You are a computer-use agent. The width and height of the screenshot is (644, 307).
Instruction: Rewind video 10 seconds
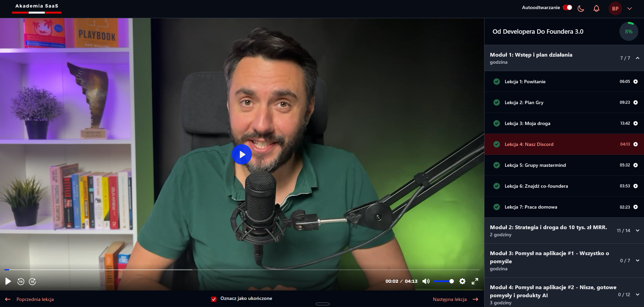[x=21, y=281]
